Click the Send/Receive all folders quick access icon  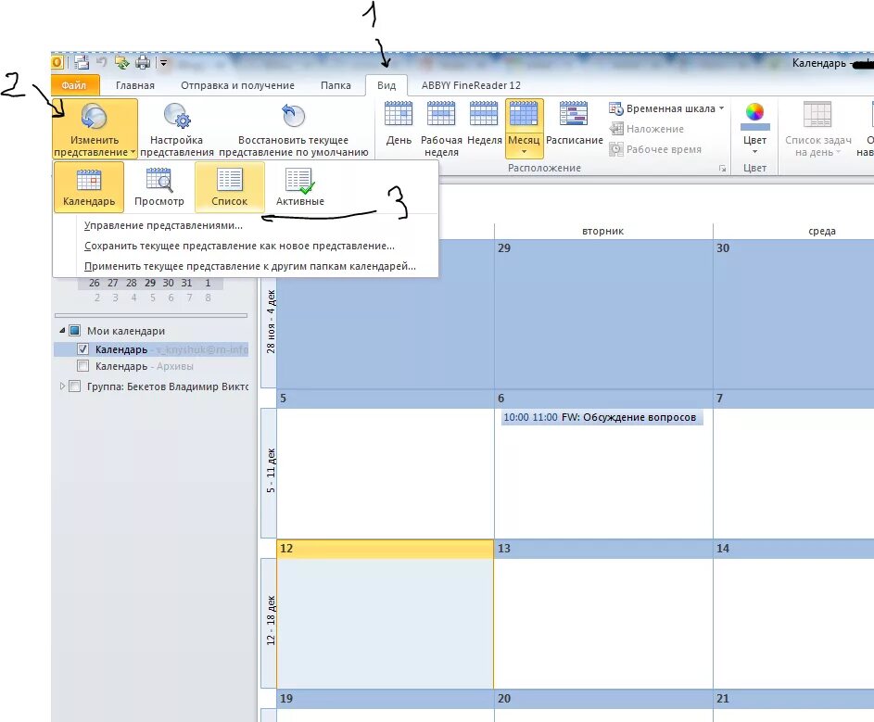coord(121,62)
